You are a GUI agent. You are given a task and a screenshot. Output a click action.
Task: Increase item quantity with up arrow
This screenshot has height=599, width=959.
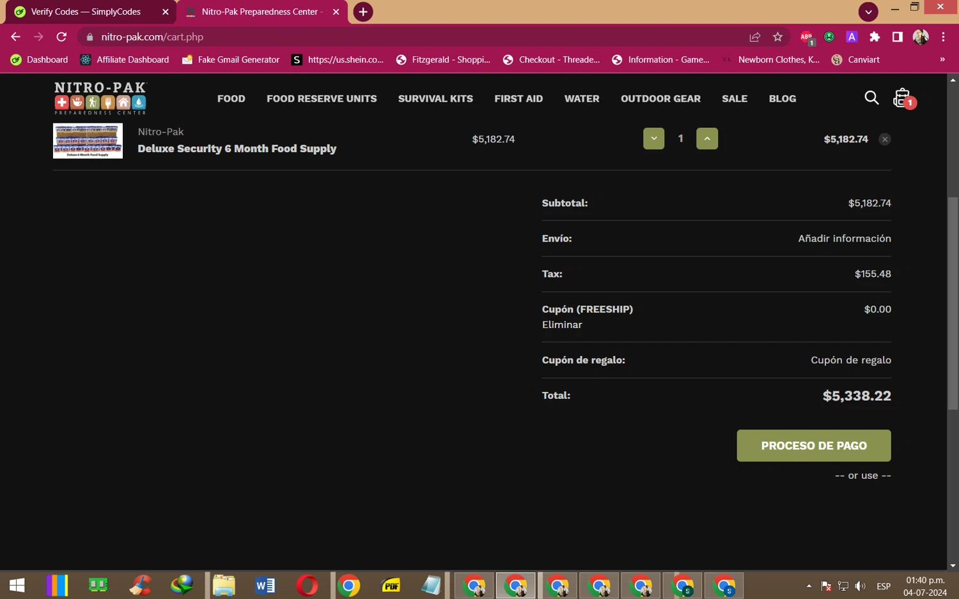pyautogui.click(x=707, y=139)
